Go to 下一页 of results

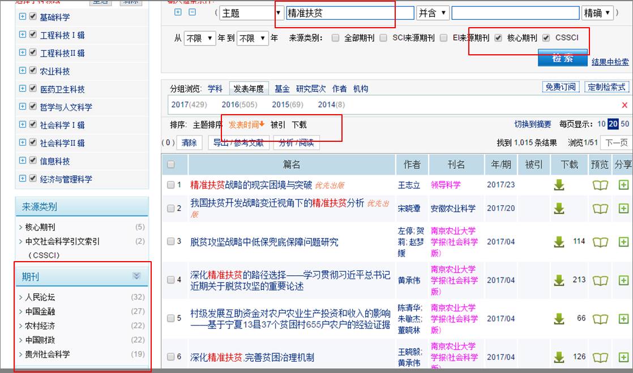click(617, 142)
